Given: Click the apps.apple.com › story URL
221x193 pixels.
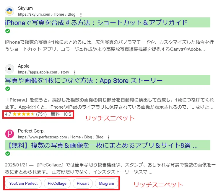Looking at the screenshot, I should (x=43, y=72).
